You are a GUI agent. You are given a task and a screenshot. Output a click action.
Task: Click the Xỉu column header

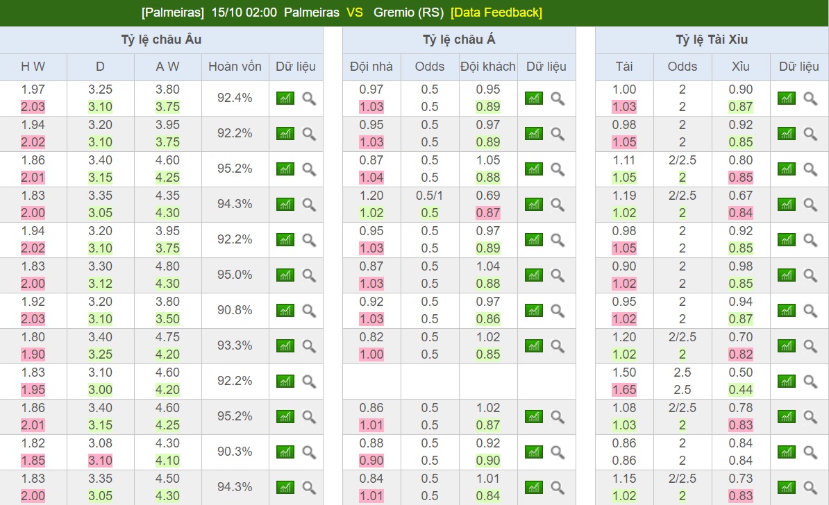pyautogui.click(x=741, y=67)
